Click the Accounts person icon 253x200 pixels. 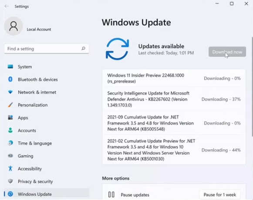pos(10,130)
